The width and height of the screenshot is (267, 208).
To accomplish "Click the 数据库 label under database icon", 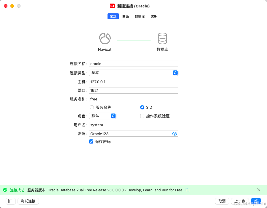I will pos(162,50).
